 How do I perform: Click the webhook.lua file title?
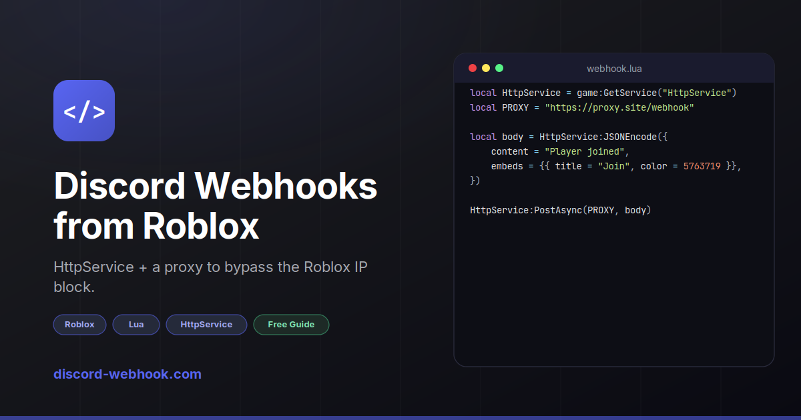614,69
